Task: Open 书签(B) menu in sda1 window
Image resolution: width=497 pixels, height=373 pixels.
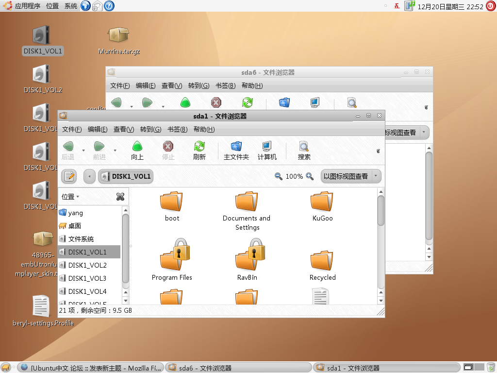Action: [178, 129]
